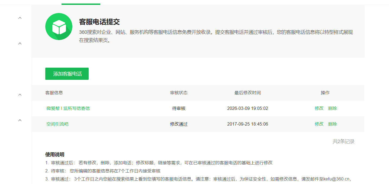The width and height of the screenshot is (389, 184).
Task: Click usage note 2 about 待审核
Action: click(x=103, y=171)
